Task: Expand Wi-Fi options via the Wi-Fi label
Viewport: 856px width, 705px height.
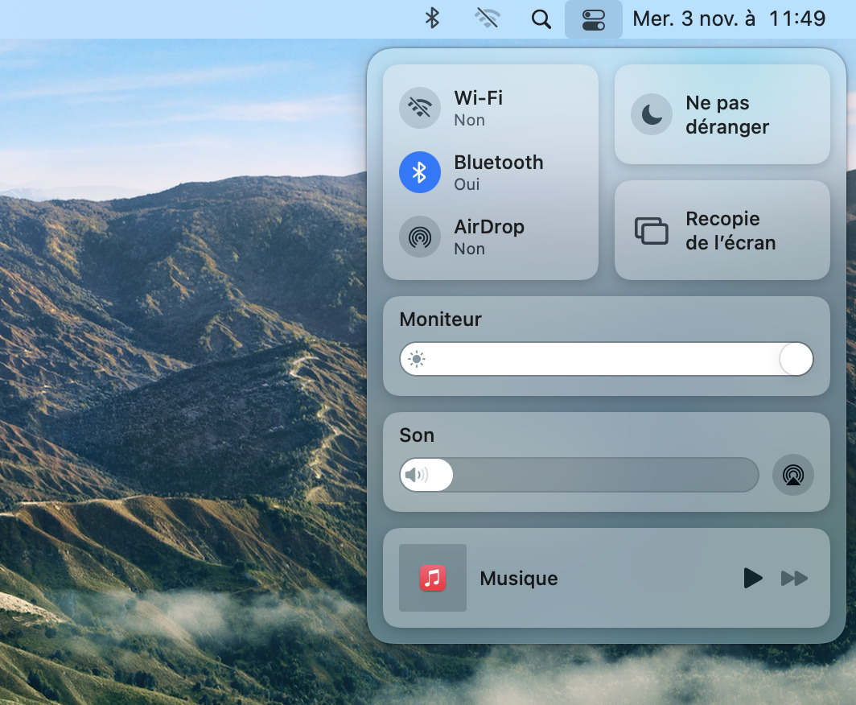Action: (479, 98)
